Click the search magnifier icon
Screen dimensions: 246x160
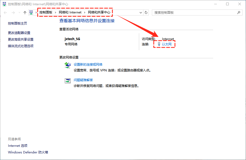[x=239, y=13]
